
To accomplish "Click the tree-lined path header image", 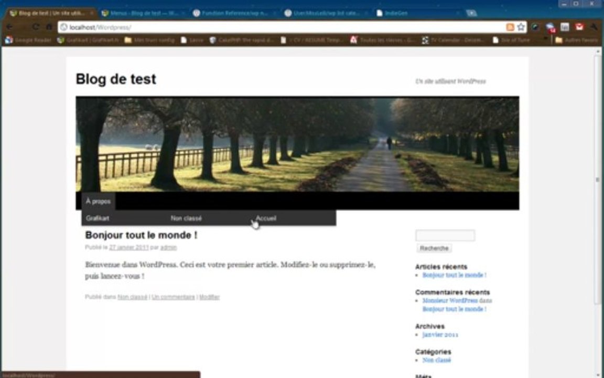I will coord(297,144).
